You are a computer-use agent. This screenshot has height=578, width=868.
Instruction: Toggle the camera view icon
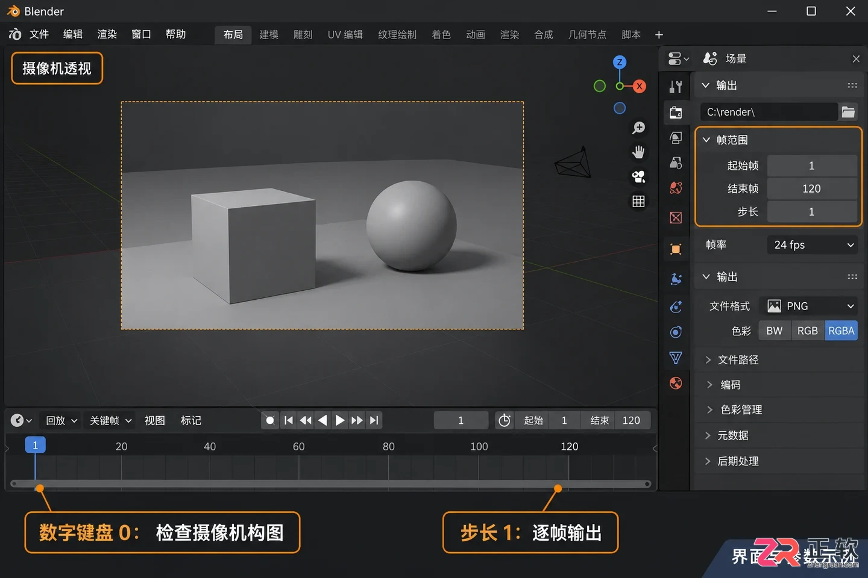coord(638,176)
